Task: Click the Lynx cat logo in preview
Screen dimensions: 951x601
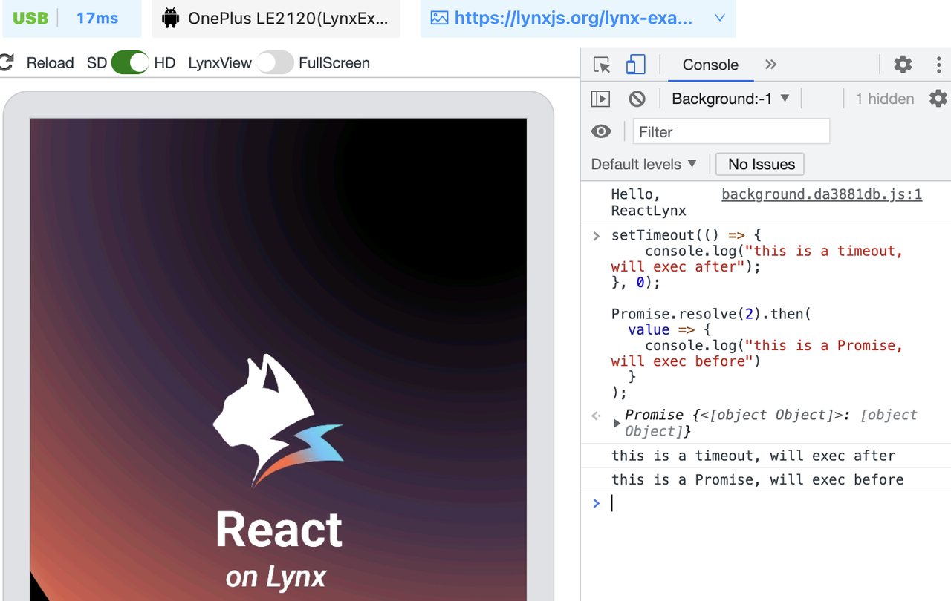Action: 279,420
